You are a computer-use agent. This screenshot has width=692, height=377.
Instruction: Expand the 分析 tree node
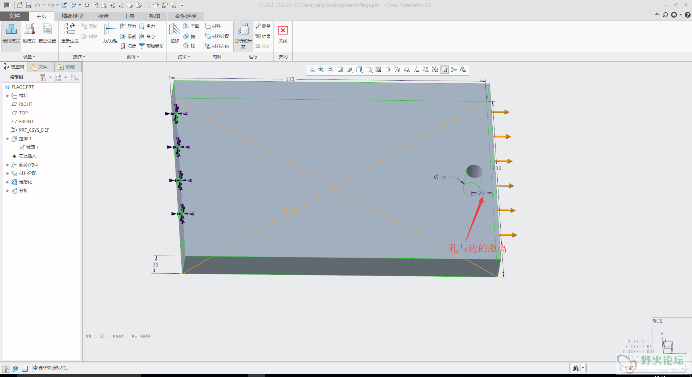click(8, 191)
